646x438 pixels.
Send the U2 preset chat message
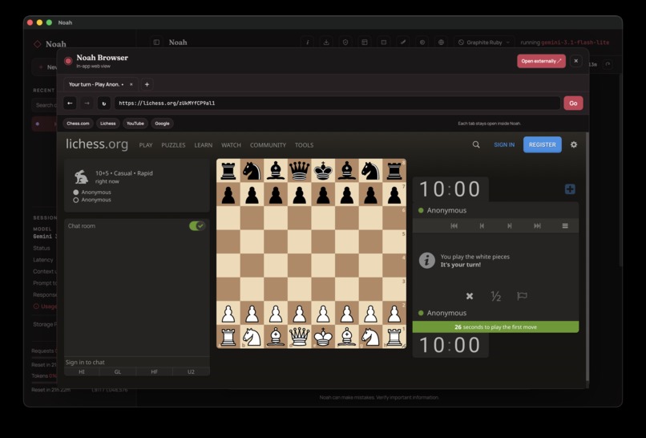[x=191, y=372]
